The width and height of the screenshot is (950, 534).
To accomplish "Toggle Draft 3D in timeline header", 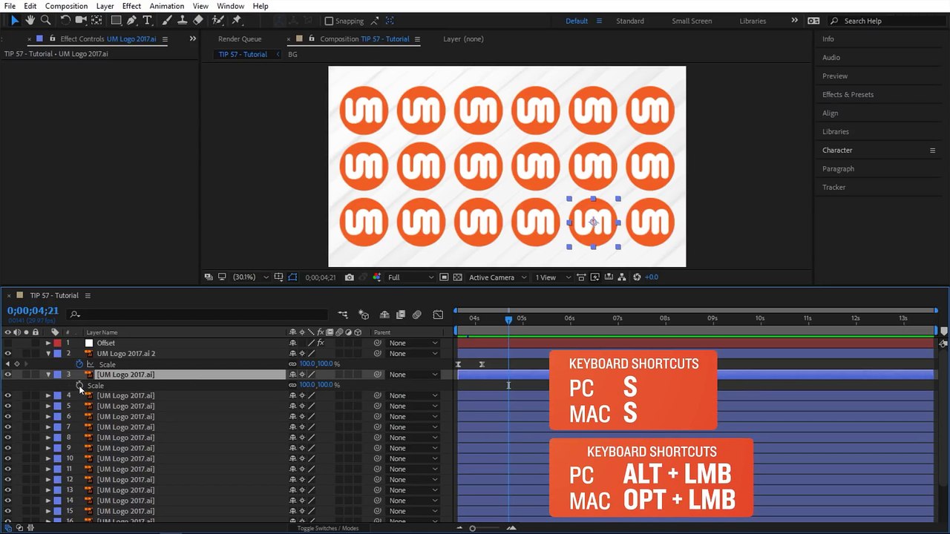I will pyautogui.click(x=364, y=314).
